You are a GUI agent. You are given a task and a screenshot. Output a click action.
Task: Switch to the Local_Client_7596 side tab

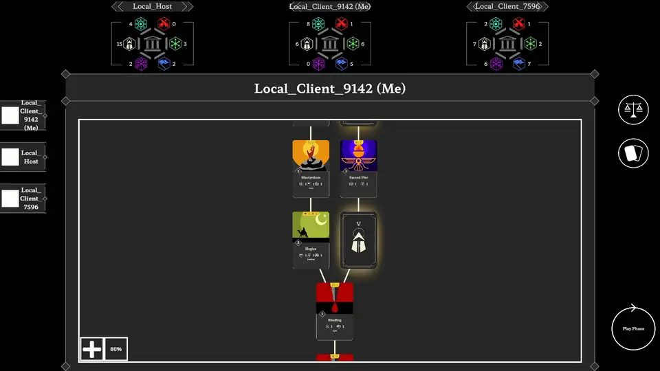coord(23,199)
